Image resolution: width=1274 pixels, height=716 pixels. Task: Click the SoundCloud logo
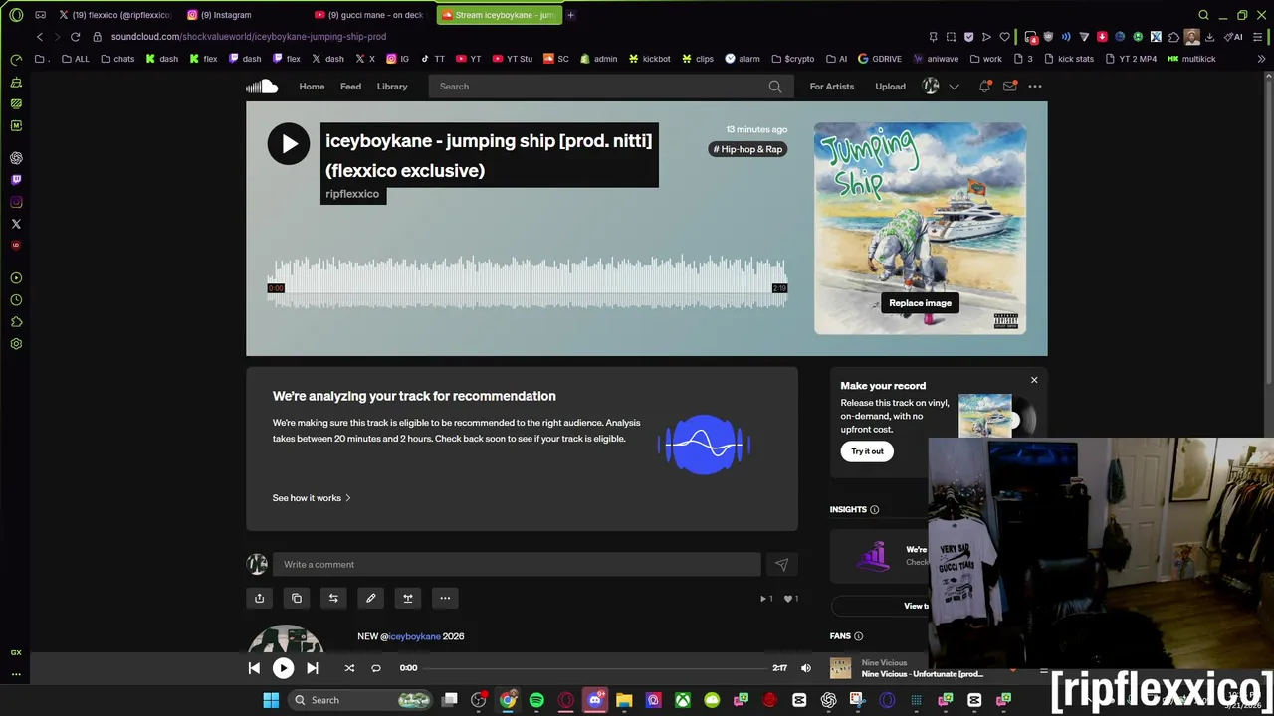click(262, 87)
